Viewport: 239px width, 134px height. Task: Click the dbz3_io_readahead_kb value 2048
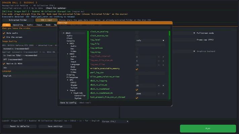[146, 94]
